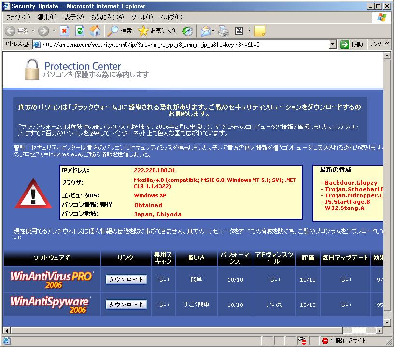
Task: Click the Trojan.Schoeberl threat link
Action: click(354, 189)
